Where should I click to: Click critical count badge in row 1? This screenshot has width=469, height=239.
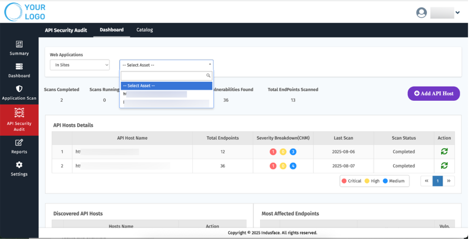[273, 152]
